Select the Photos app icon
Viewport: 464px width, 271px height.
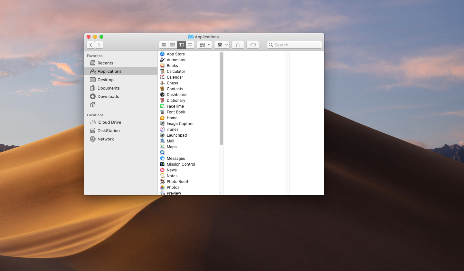click(162, 188)
